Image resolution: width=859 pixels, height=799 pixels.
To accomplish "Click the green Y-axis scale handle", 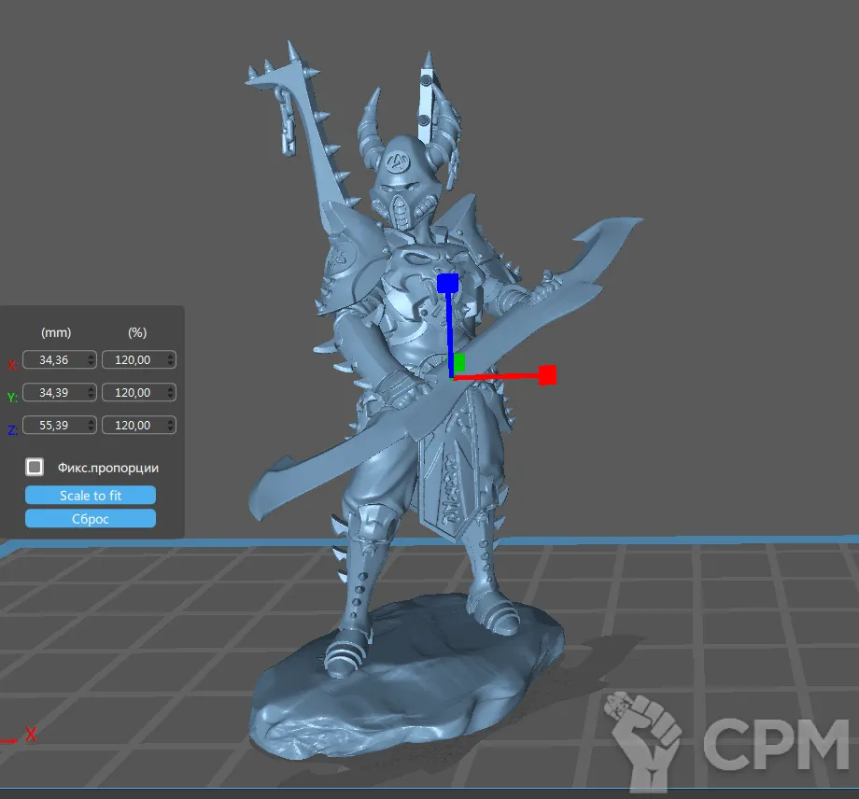I will tap(458, 363).
